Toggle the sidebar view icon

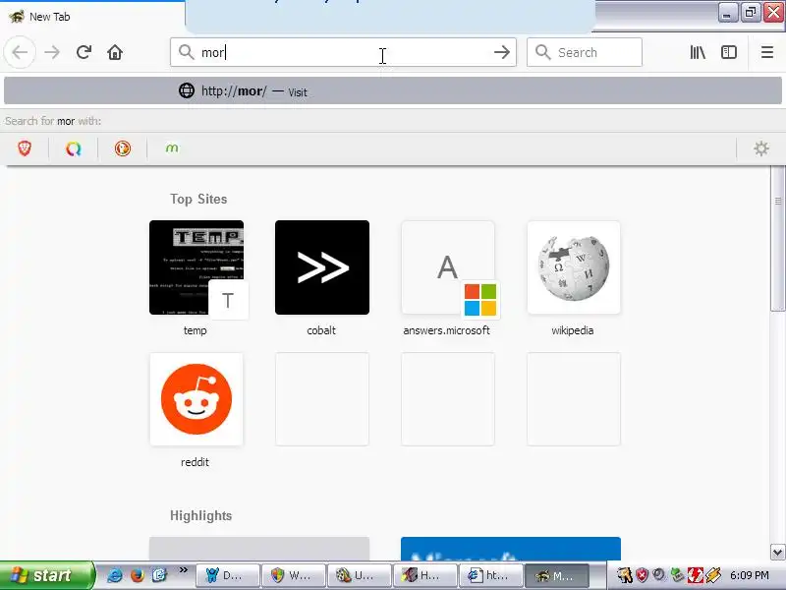(728, 52)
